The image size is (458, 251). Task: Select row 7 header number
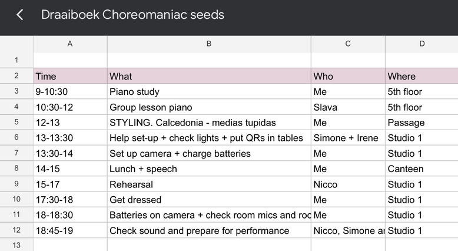(x=16, y=153)
